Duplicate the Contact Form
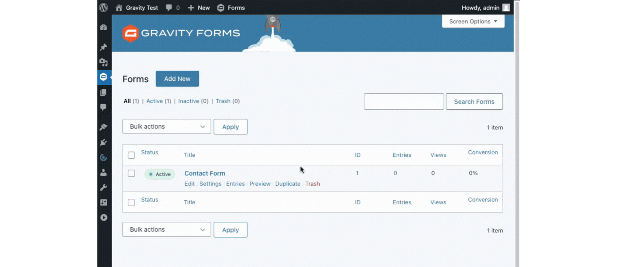Viewport: 617px width, 267px height. (288, 184)
